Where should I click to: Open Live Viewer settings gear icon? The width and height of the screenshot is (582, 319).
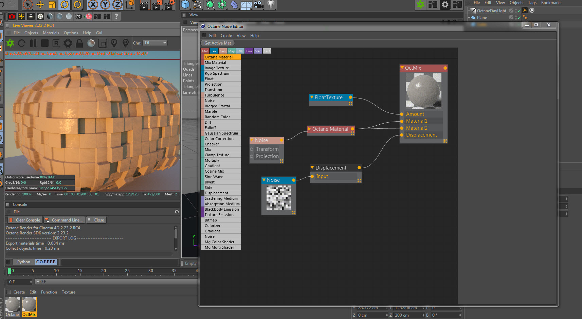pyautogui.click(x=68, y=43)
